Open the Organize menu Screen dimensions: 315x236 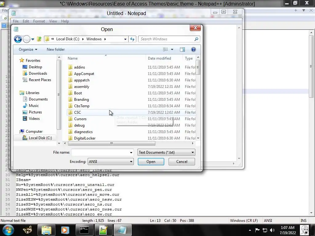click(x=28, y=49)
